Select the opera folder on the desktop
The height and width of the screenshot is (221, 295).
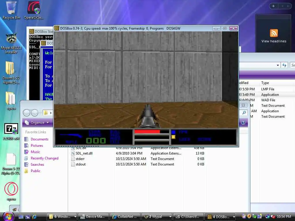tap(10, 98)
